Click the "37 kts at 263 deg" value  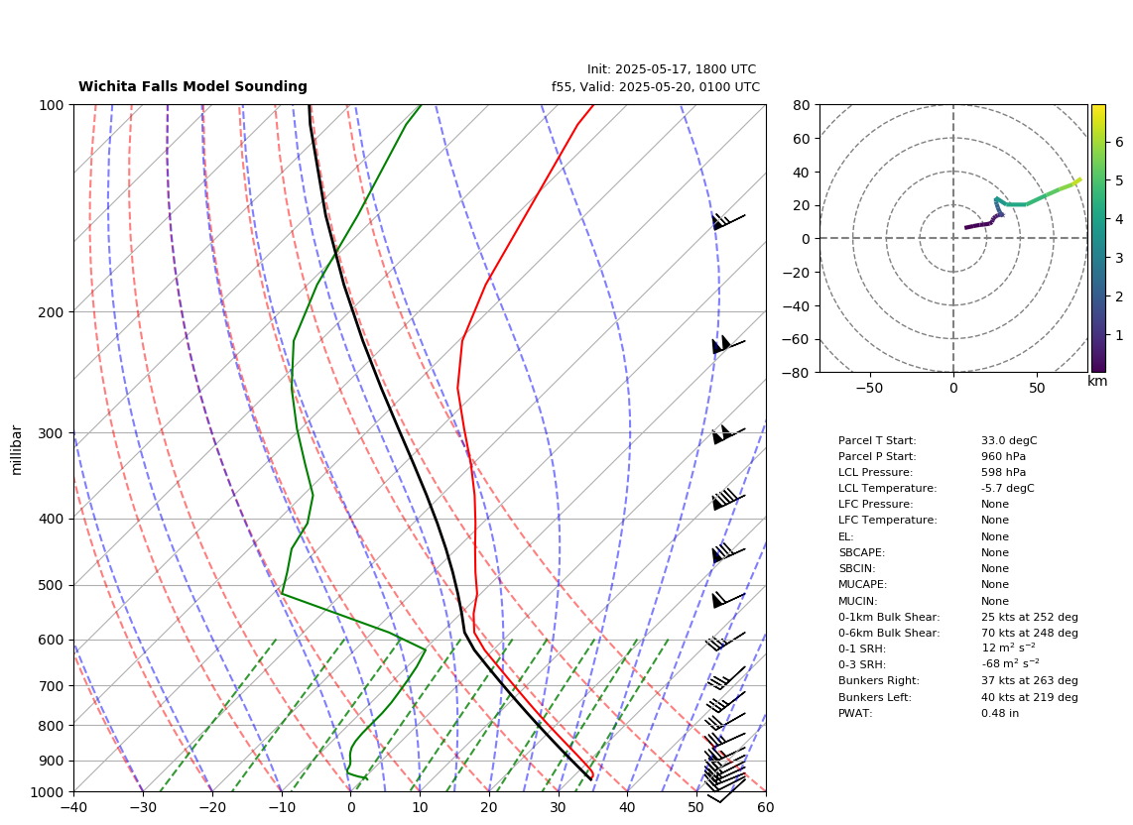pyautogui.click(x=1030, y=680)
